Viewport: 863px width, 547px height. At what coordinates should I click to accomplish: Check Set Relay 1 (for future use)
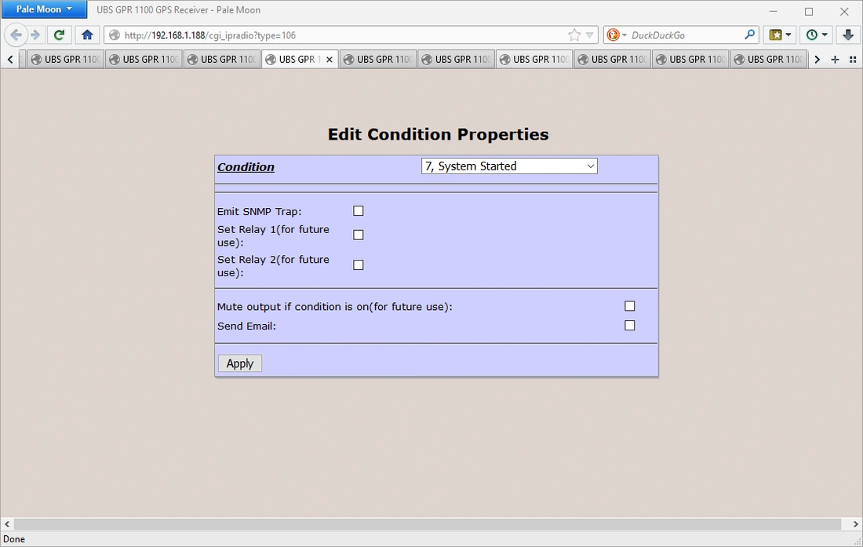coord(359,235)
